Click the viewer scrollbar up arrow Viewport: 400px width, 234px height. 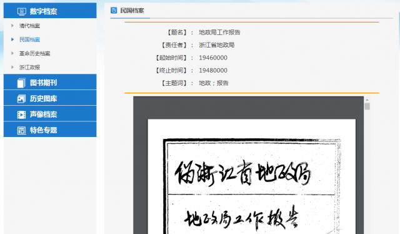(367, 100)
